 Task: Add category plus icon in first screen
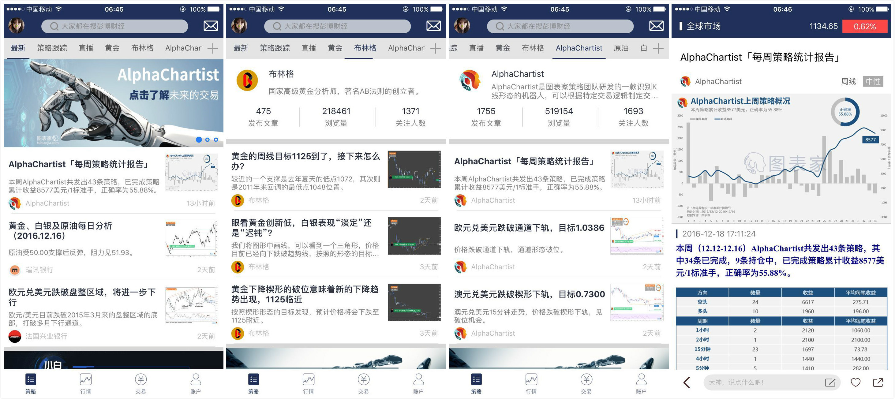coord(213,48)
